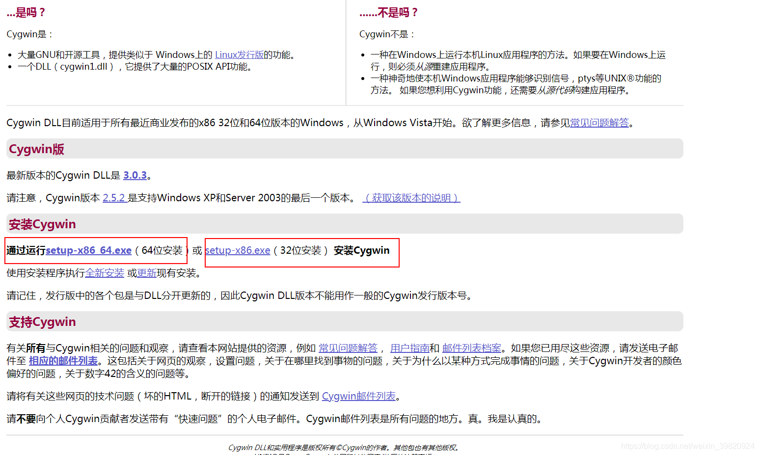Download setup-x86_64.exe installer
759x455 pixels.
click(x=88, y=250)
